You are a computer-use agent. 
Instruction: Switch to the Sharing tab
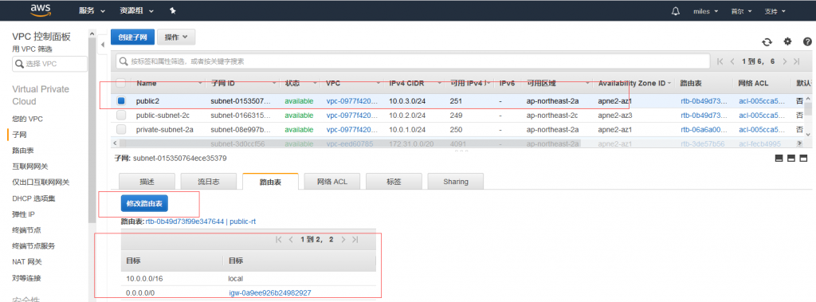tap(456, 182)
